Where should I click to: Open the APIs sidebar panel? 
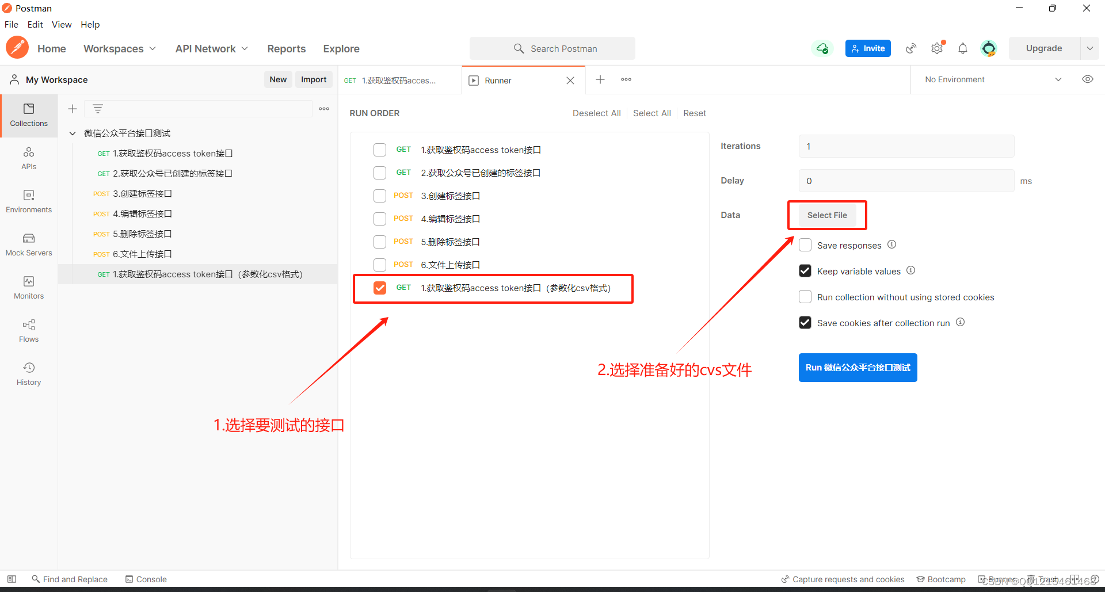coord(29,158)
